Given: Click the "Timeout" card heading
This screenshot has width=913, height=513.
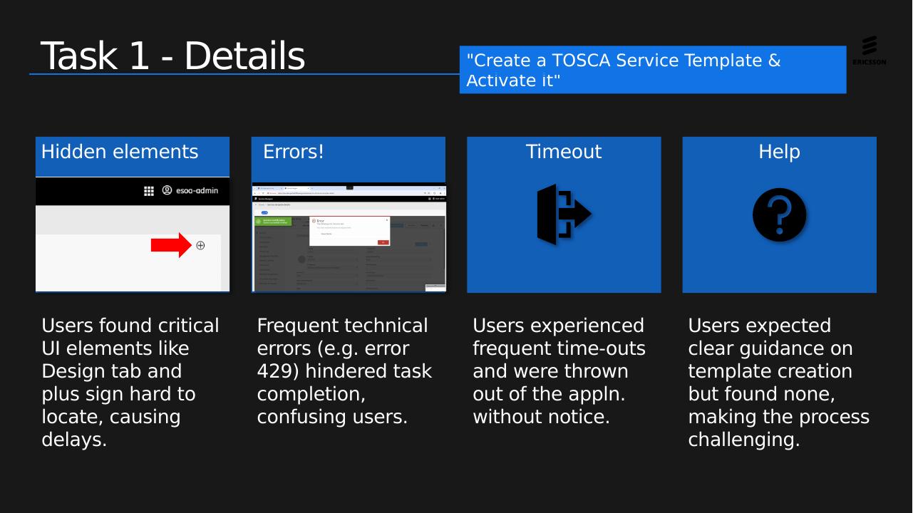Looking at the screenshot, I should click(564, 152).
